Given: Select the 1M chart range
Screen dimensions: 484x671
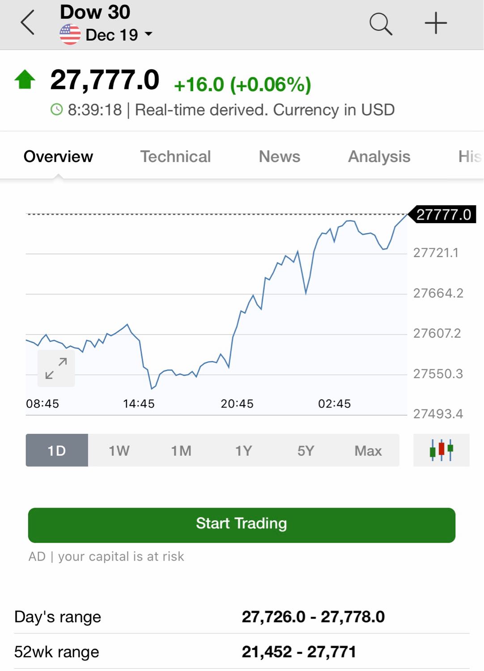Looking at the screenshot, I should click(181, 450).
